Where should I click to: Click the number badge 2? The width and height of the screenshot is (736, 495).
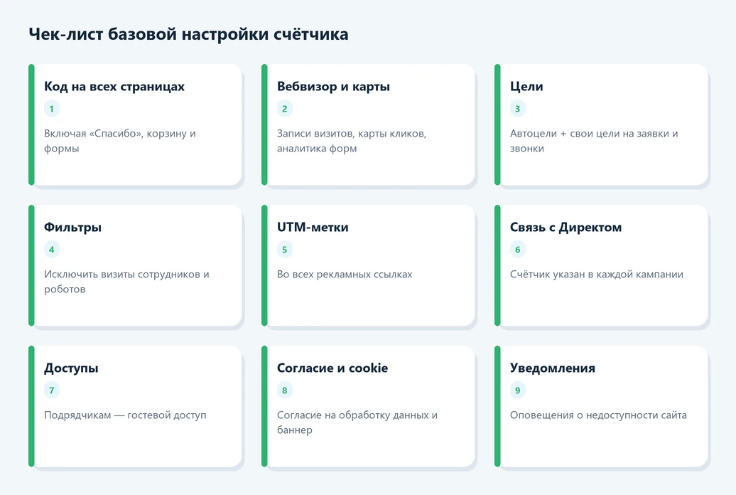tap(284, 109)
